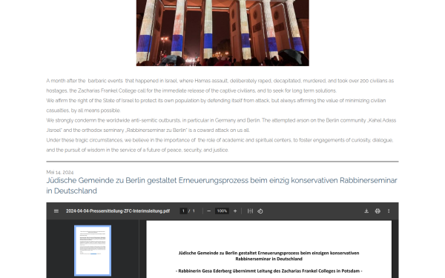Rotate the PDF counterclockwise icon
Viewport: 445px width, 278px height.
(260, 211)
